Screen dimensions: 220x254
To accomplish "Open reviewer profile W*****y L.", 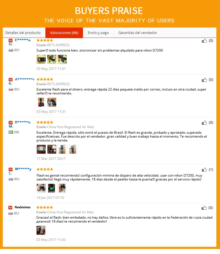I will coord(20,171).
